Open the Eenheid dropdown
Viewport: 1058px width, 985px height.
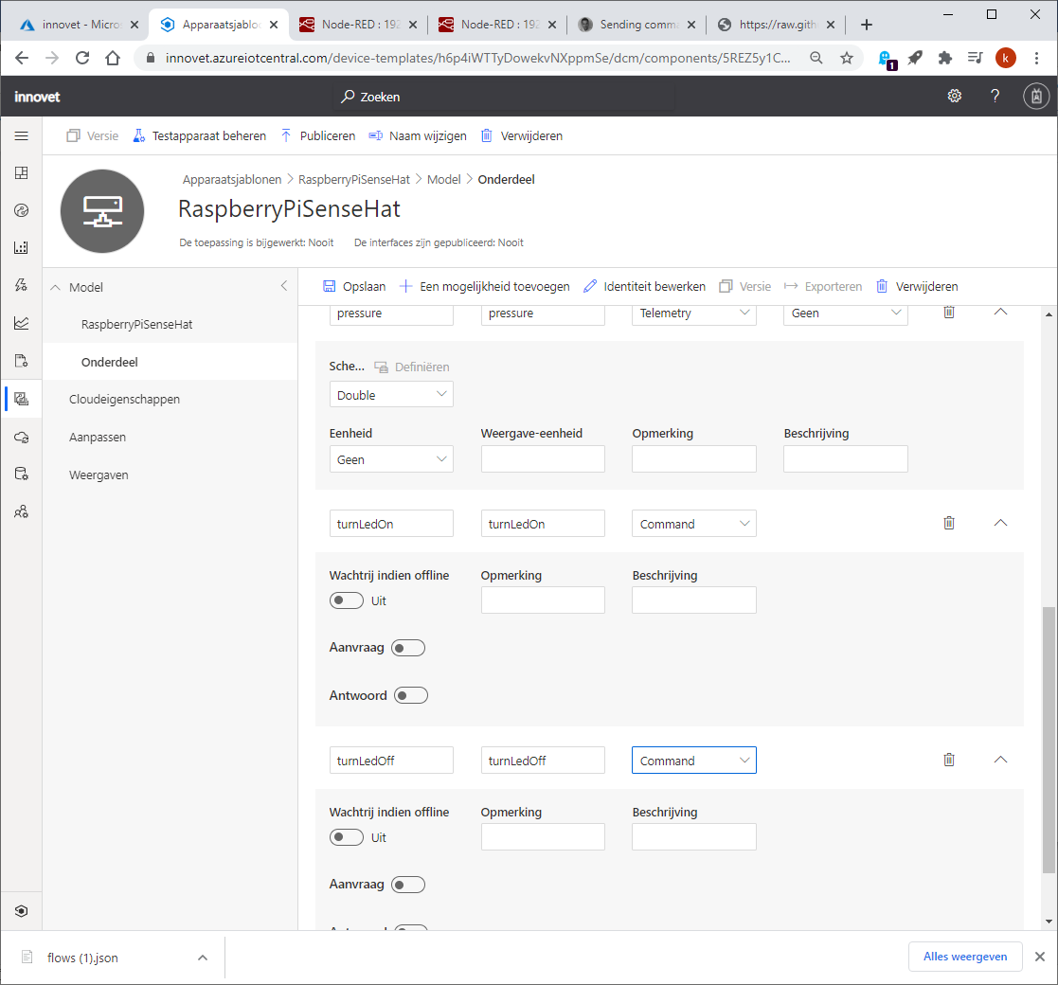click(390, 459)
